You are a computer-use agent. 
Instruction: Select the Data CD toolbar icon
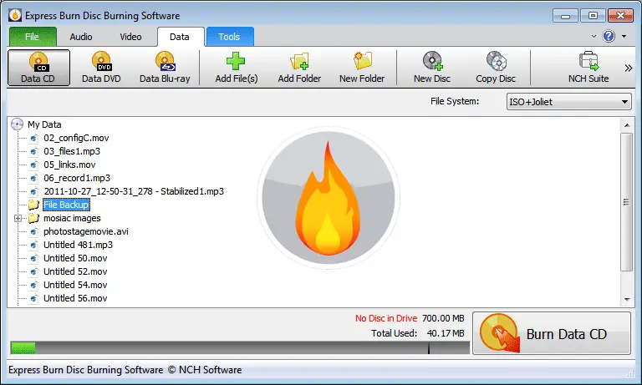(x=38, y=68)
